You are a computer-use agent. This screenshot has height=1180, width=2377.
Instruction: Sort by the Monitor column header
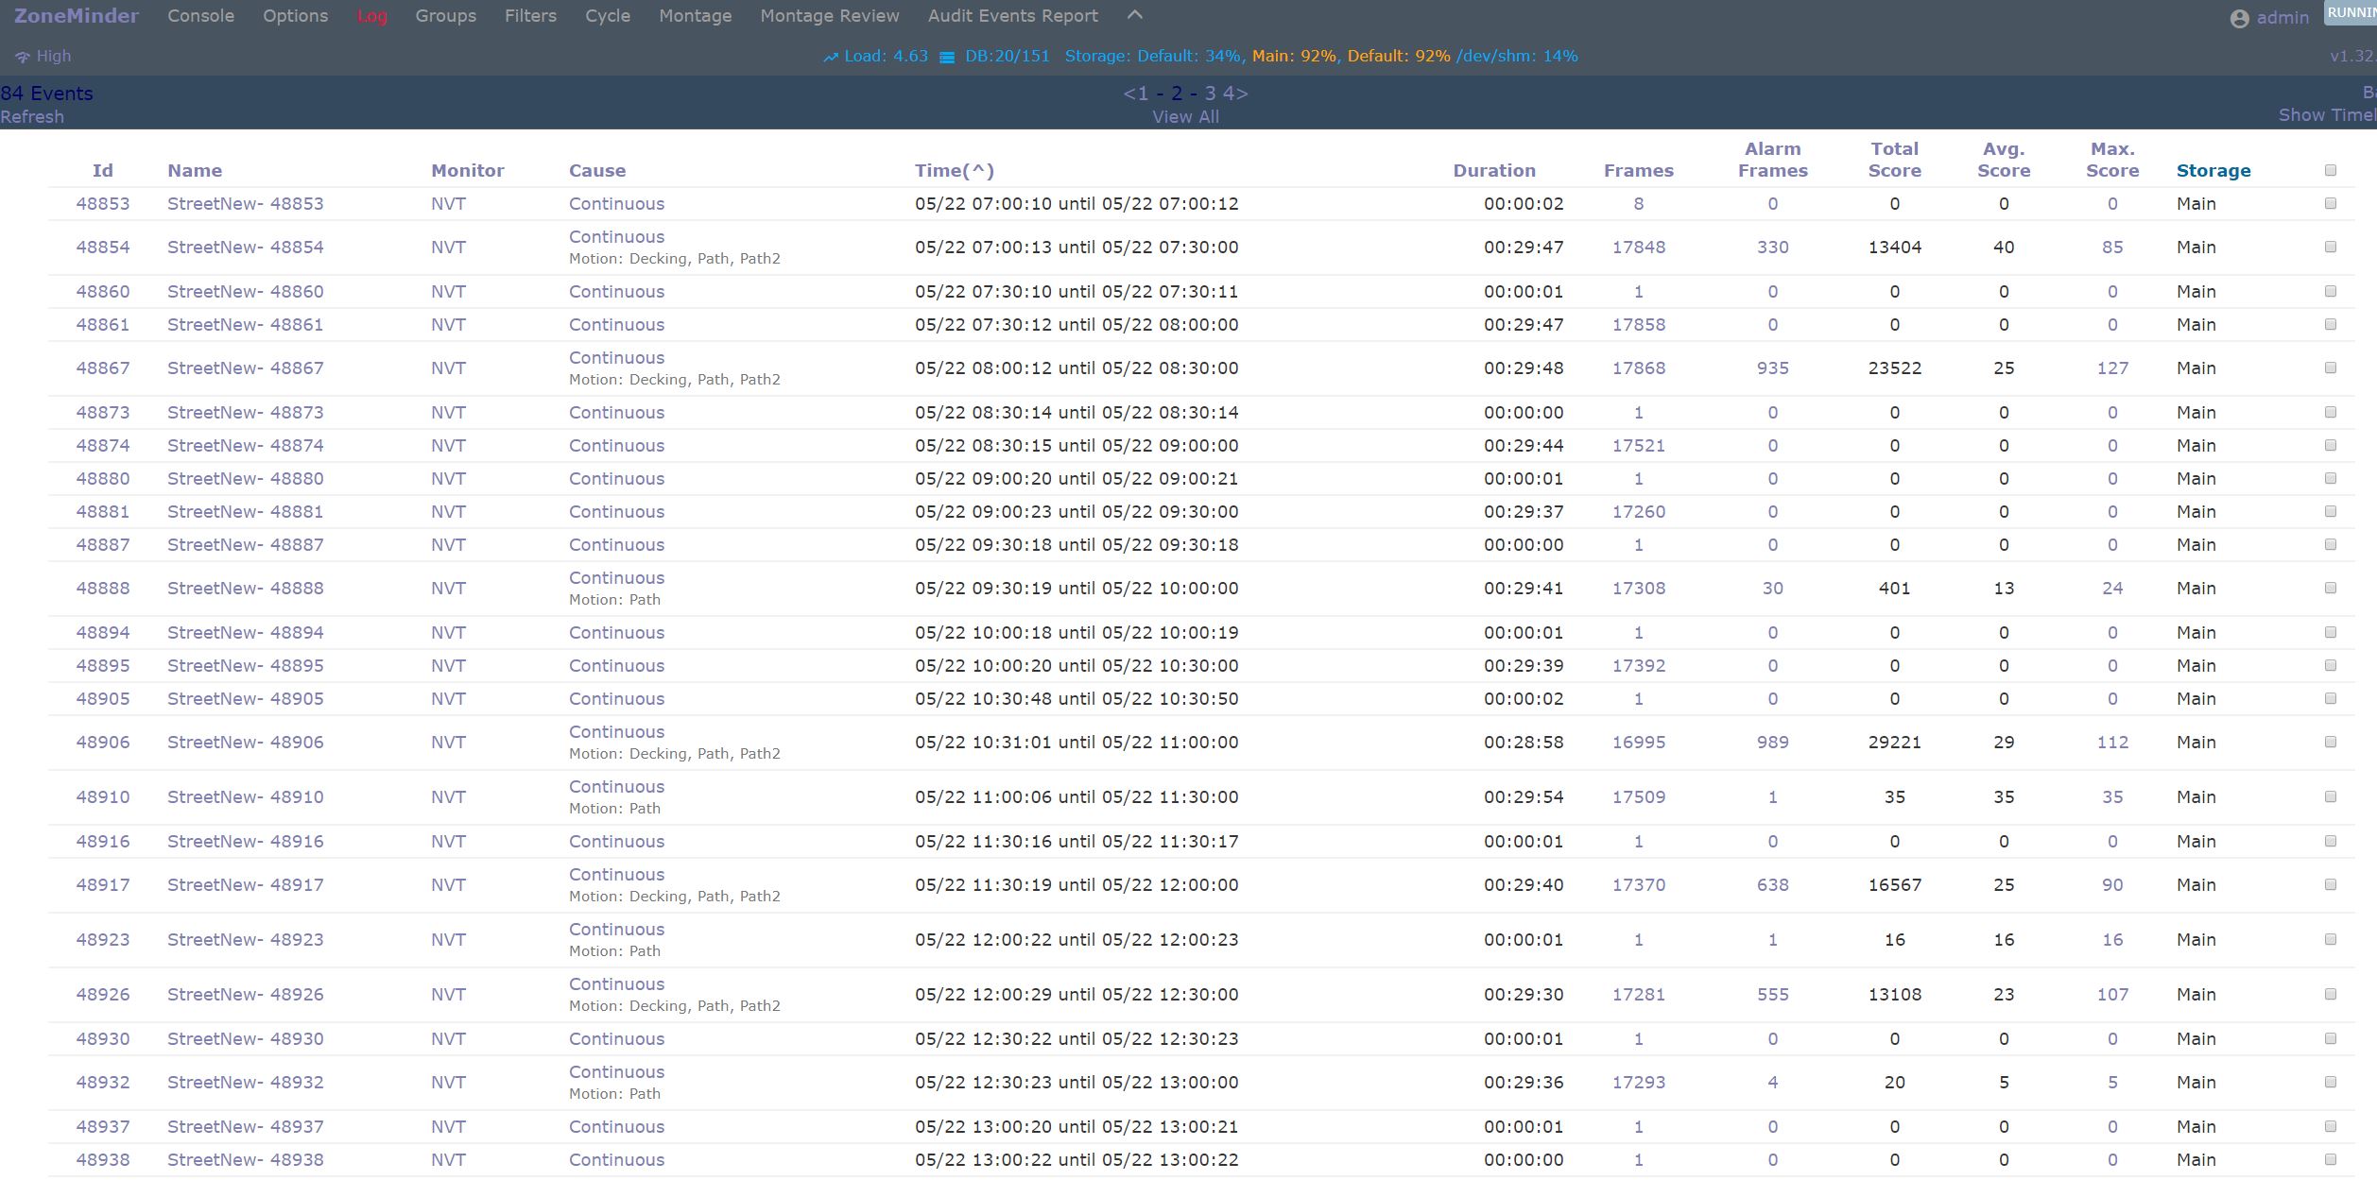click(468, 171)
